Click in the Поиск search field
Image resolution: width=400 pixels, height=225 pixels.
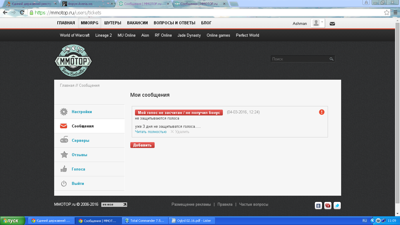click(299, 59)
